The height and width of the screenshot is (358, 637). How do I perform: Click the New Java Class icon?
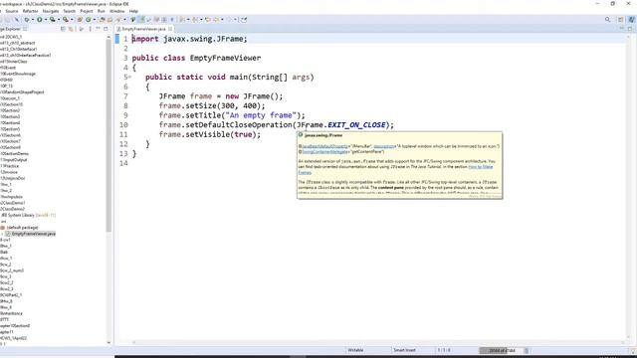[89, 20]
